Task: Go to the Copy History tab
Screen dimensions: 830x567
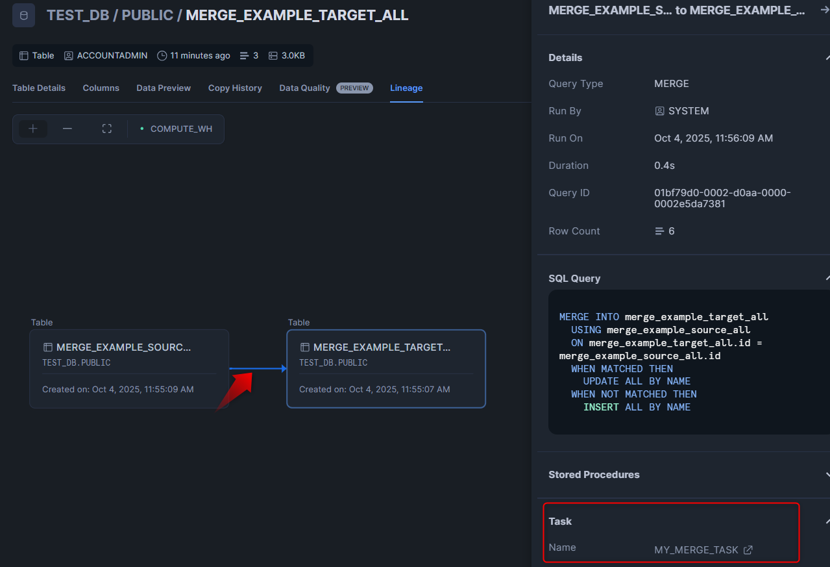Action: point(235,88)
